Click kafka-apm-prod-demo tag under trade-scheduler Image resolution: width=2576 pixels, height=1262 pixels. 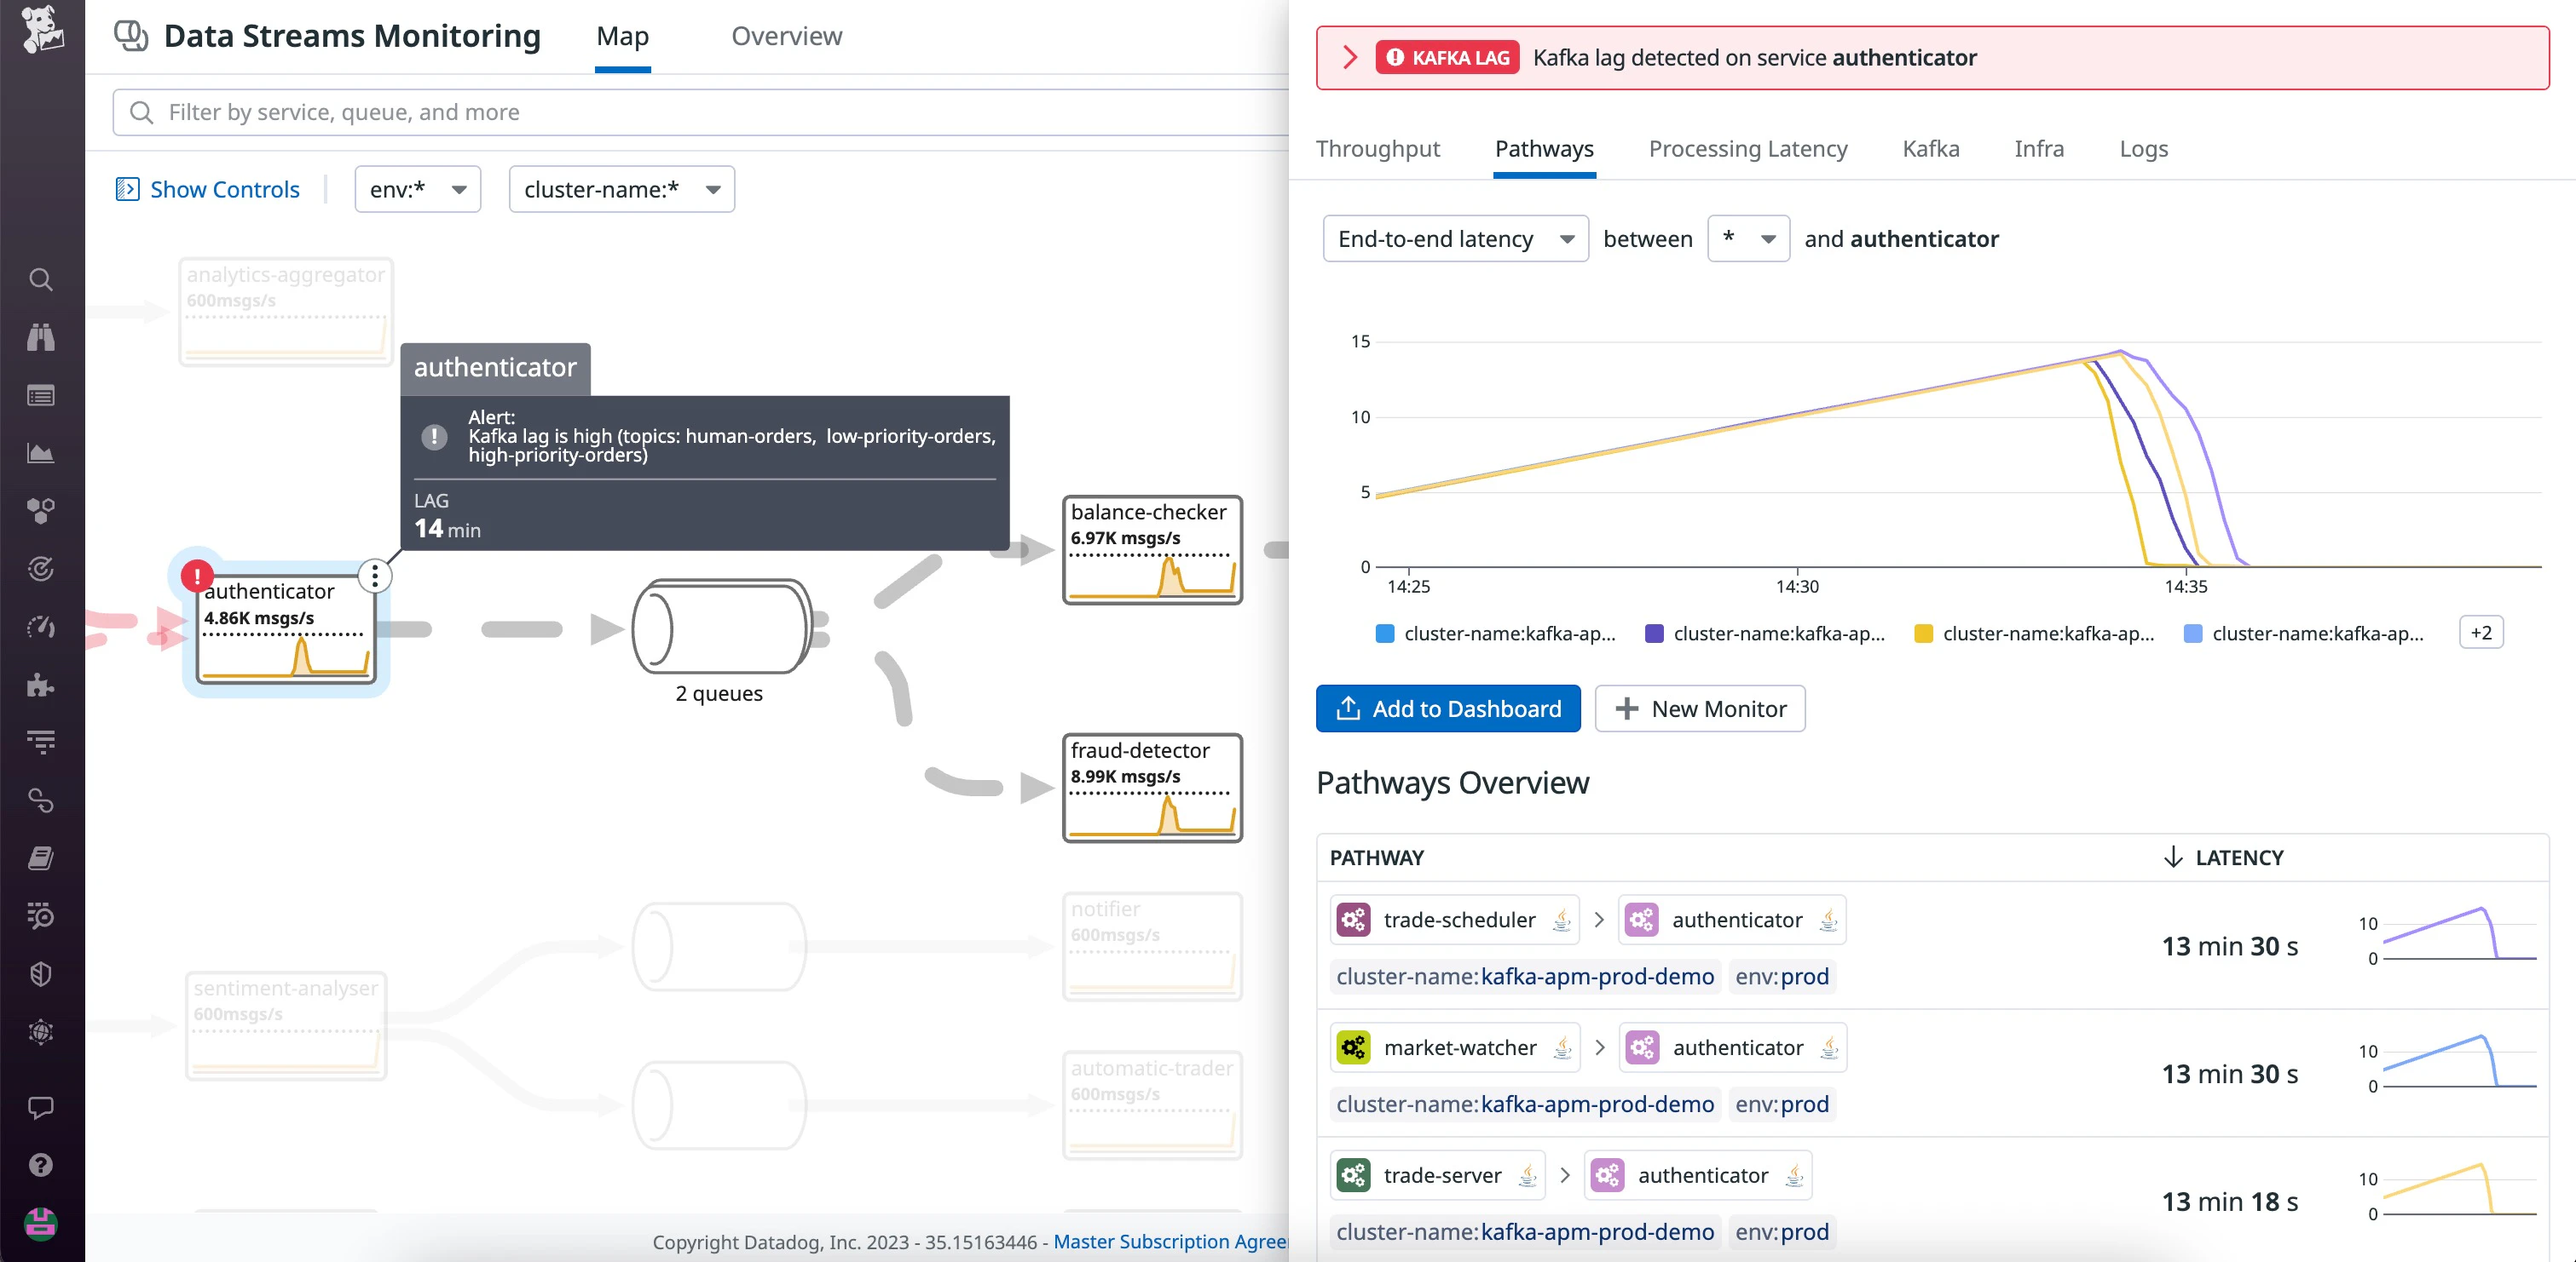[x=1525, y=976]
